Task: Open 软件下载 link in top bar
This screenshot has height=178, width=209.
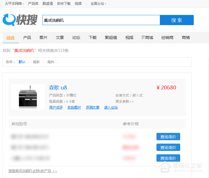Action: pos(64,4)
